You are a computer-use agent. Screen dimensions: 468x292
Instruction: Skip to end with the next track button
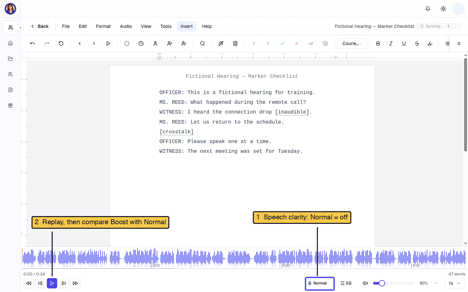[64, 283]
